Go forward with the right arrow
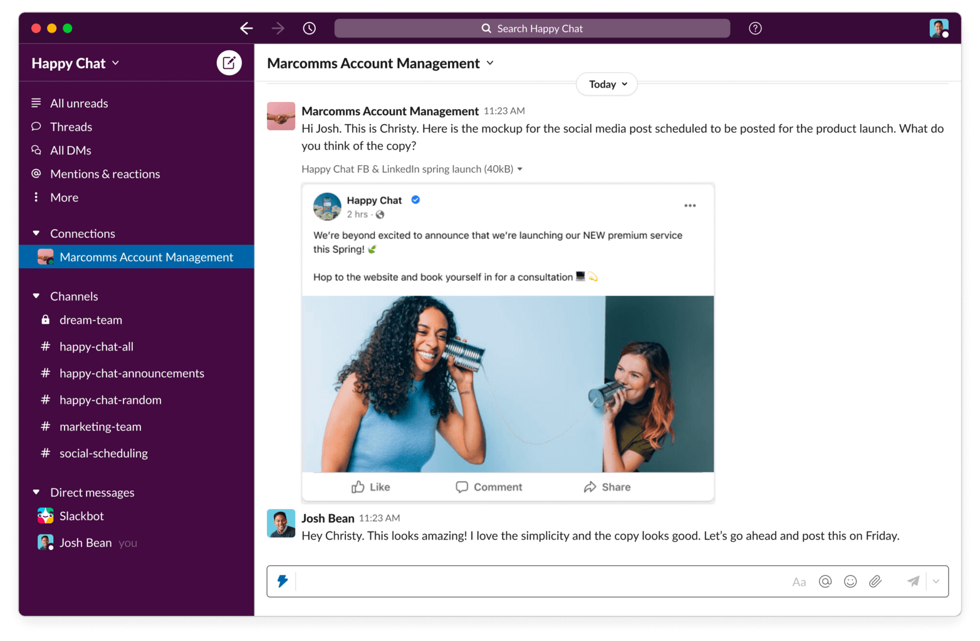 coord(278,28)
